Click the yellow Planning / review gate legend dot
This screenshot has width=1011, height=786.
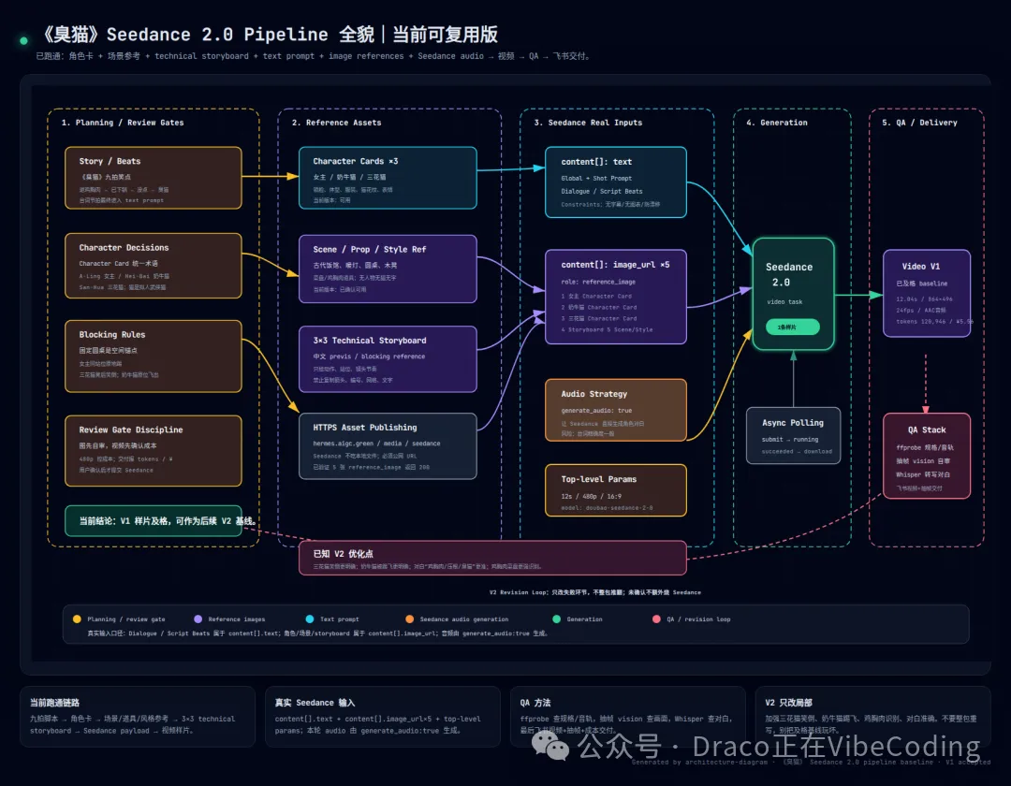coord(78,619)
